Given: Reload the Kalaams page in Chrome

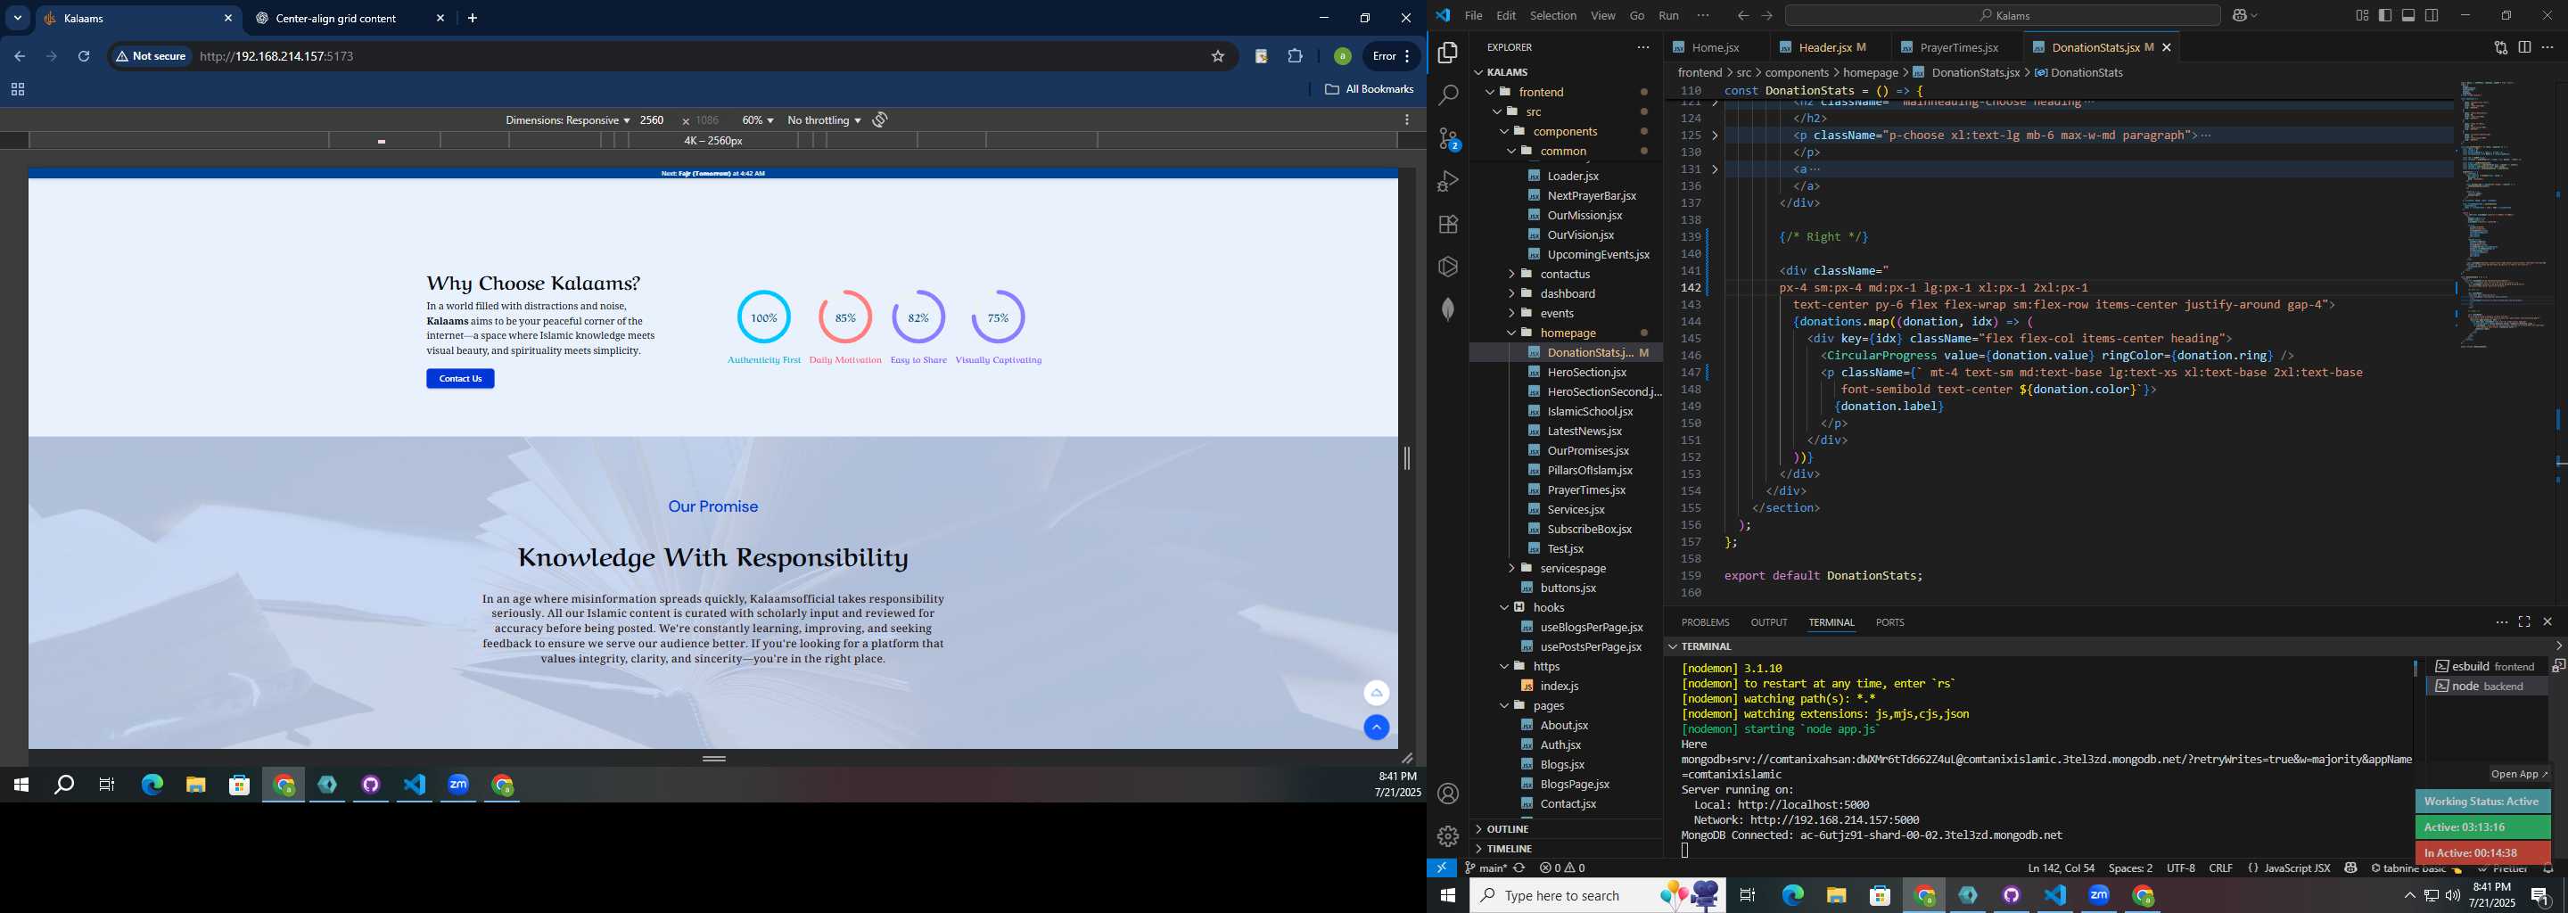Looking at the screenshot, I should pos(84,57).
